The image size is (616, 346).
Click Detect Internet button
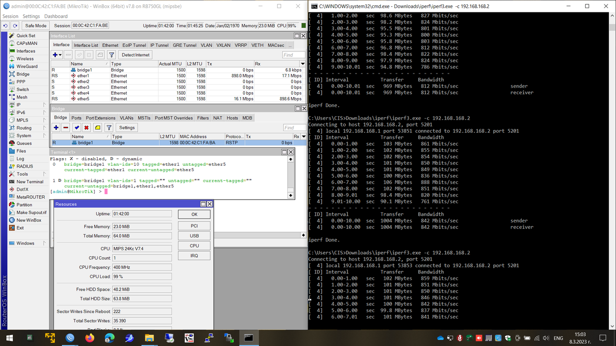[x=135, y=55]
